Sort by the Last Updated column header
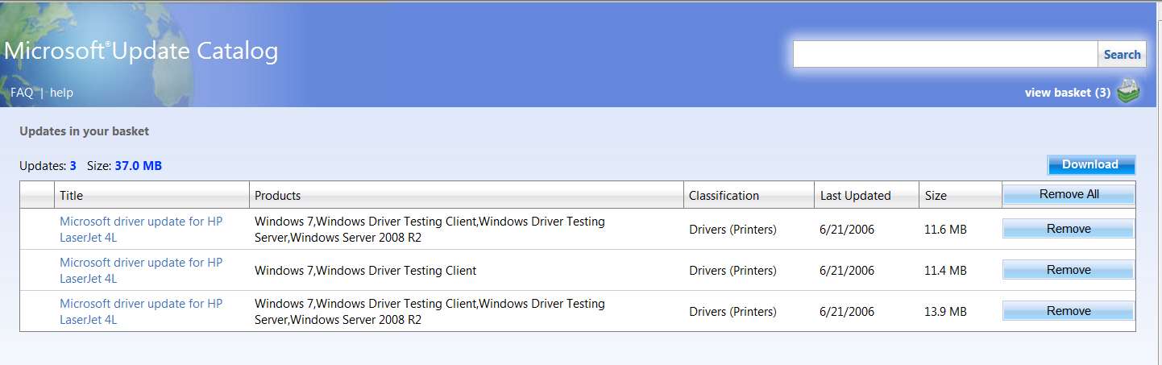The image size is (1162, 365). point(867,195)
